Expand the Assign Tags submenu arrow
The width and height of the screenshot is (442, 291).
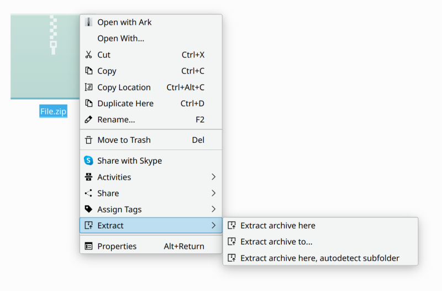point(213,209)
